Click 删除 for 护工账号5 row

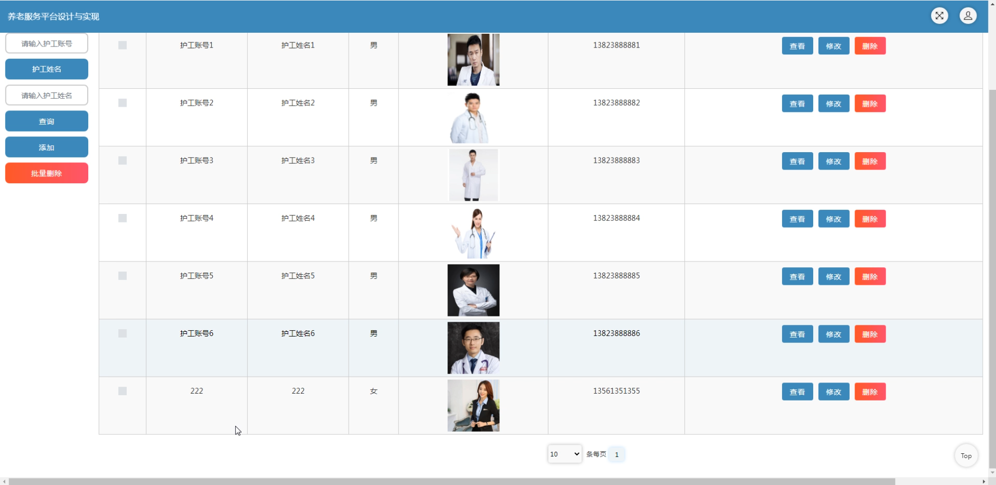coord(870,276)
